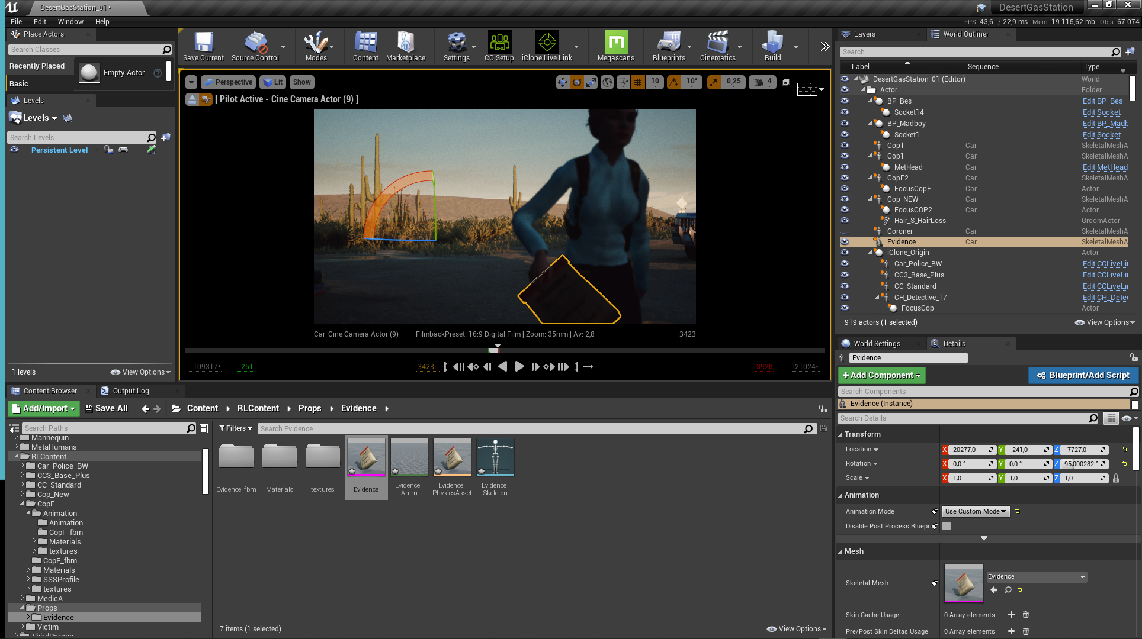
Task: Expand hidden toolbar items chevron
Action: click(x=825, y=46)
